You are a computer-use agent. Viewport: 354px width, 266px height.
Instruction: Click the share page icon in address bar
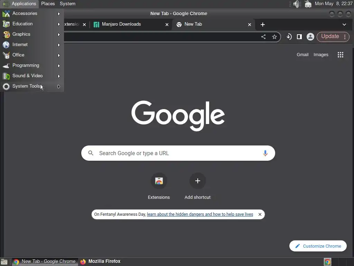click(x=263, y=37)
